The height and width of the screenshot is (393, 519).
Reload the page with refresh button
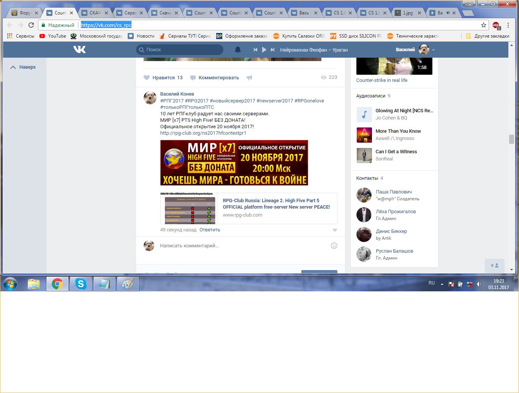point(31,25)
